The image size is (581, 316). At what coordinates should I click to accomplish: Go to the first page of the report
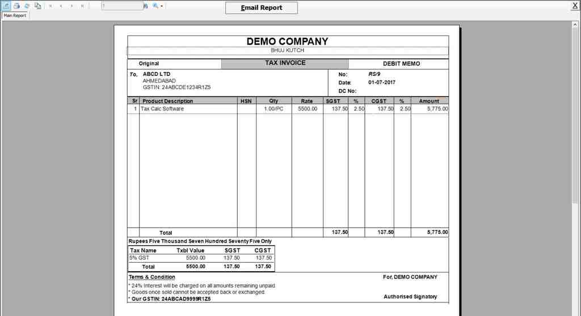click(50, 6)
